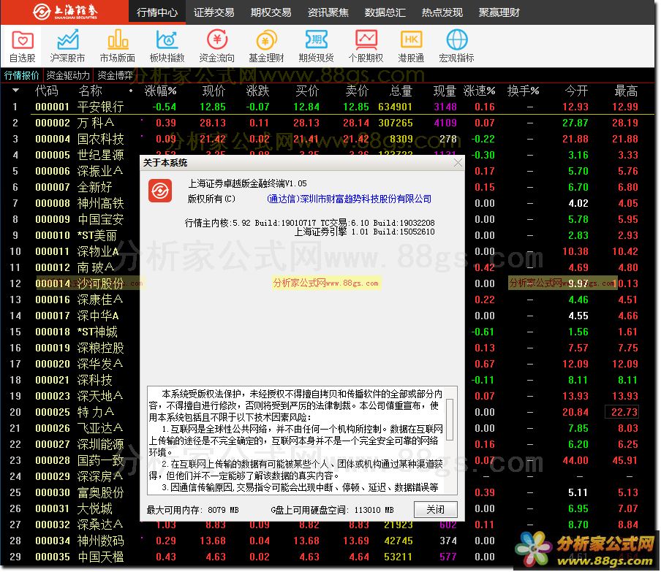Select stock row 大悦城

tap(94, 508)
